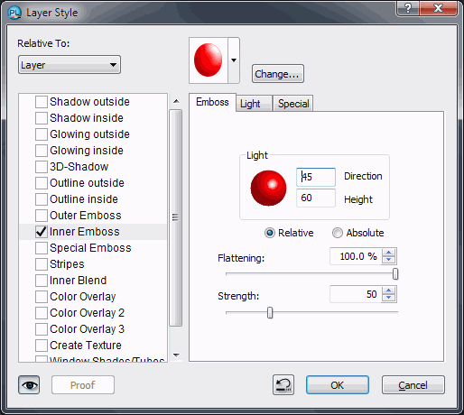
Task: Click the help question mark icon
Action: (407, 8)
